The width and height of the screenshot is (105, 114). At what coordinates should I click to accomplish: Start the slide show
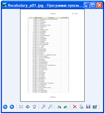coord(34,107)
